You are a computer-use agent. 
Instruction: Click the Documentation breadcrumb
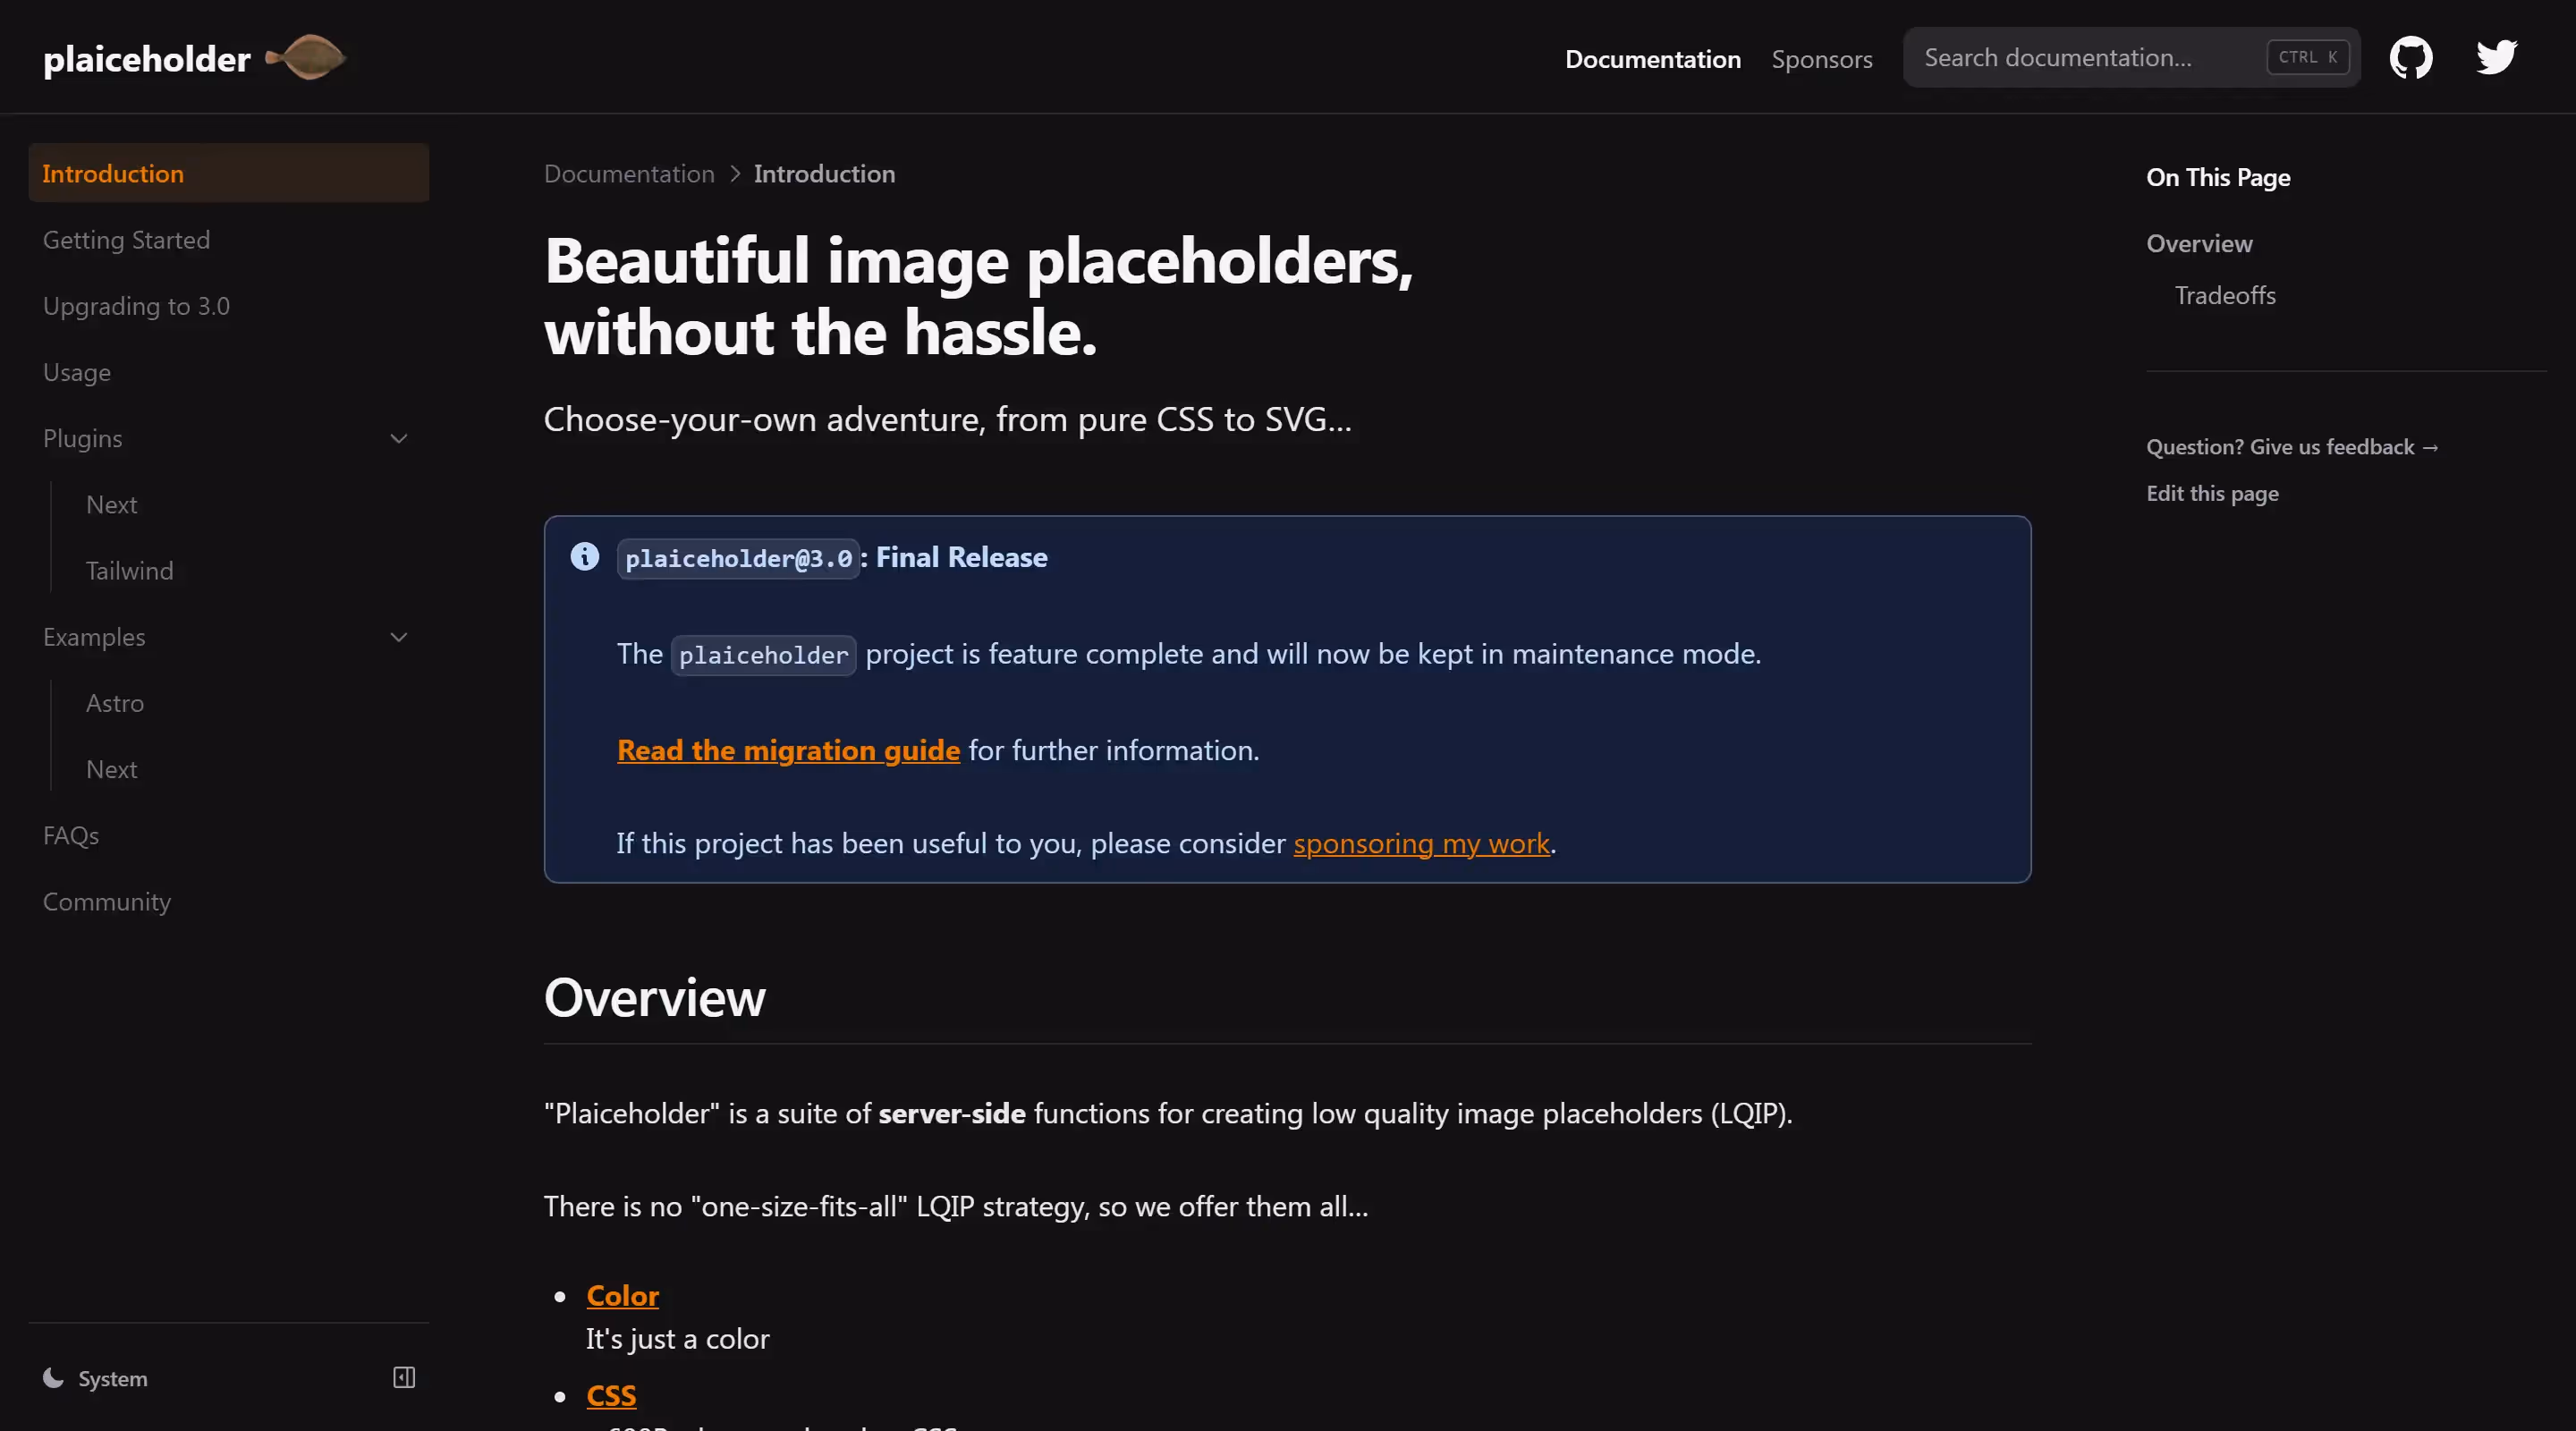[629, 174]
